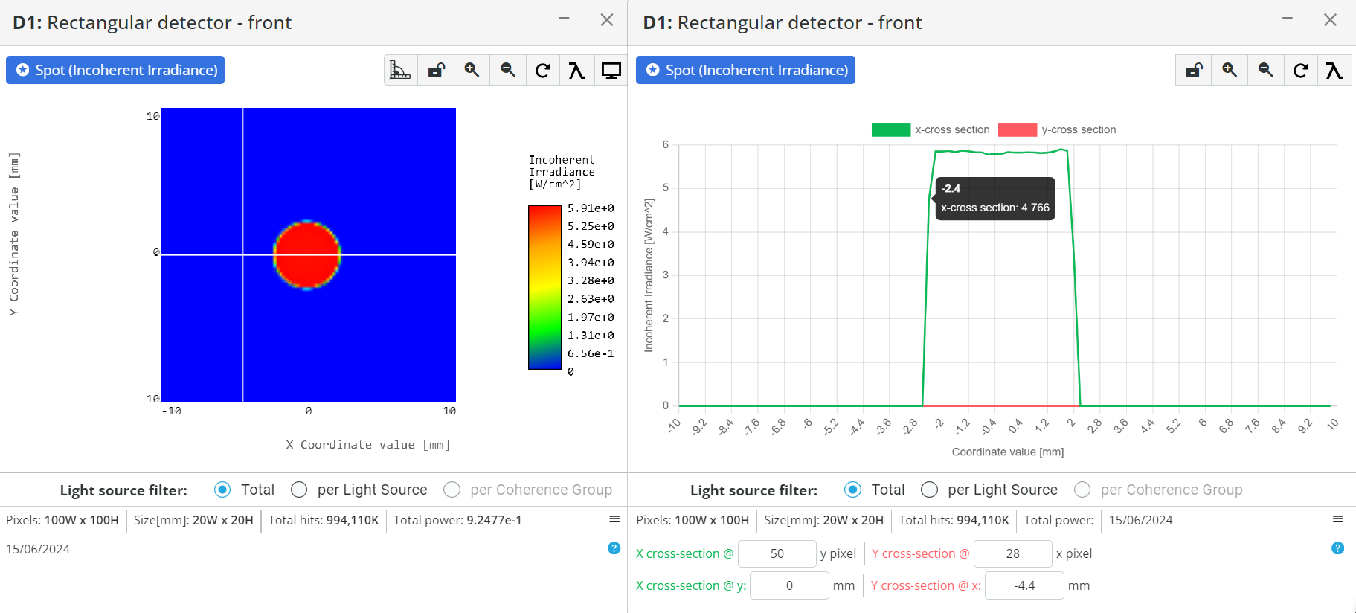The width and height of the screenshot is (1356, 613).
Task: Click X cross-section y mm field showing 0
Action: (789, 585)
